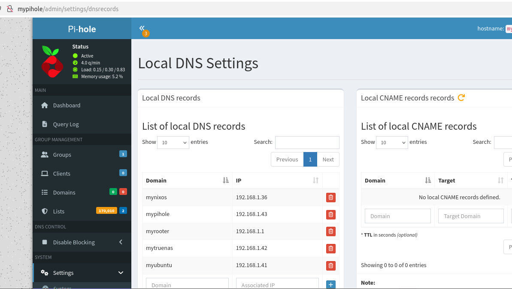The width and height of the screenshot is (512, 289).
Task: Click trash icon for myrooter record
Action: [330, 231]
